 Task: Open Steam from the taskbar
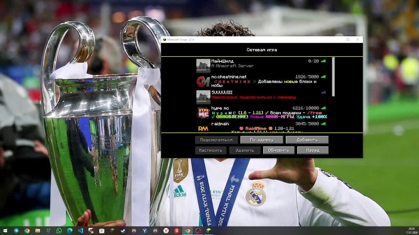point(123,231)
